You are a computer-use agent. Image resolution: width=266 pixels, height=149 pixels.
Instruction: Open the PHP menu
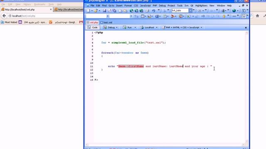click(155, 5)
